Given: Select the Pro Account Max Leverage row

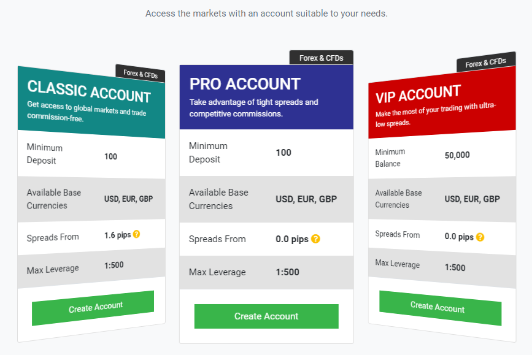Looking at the screenshot, I should pyautogui.click(x=266, y=272).
